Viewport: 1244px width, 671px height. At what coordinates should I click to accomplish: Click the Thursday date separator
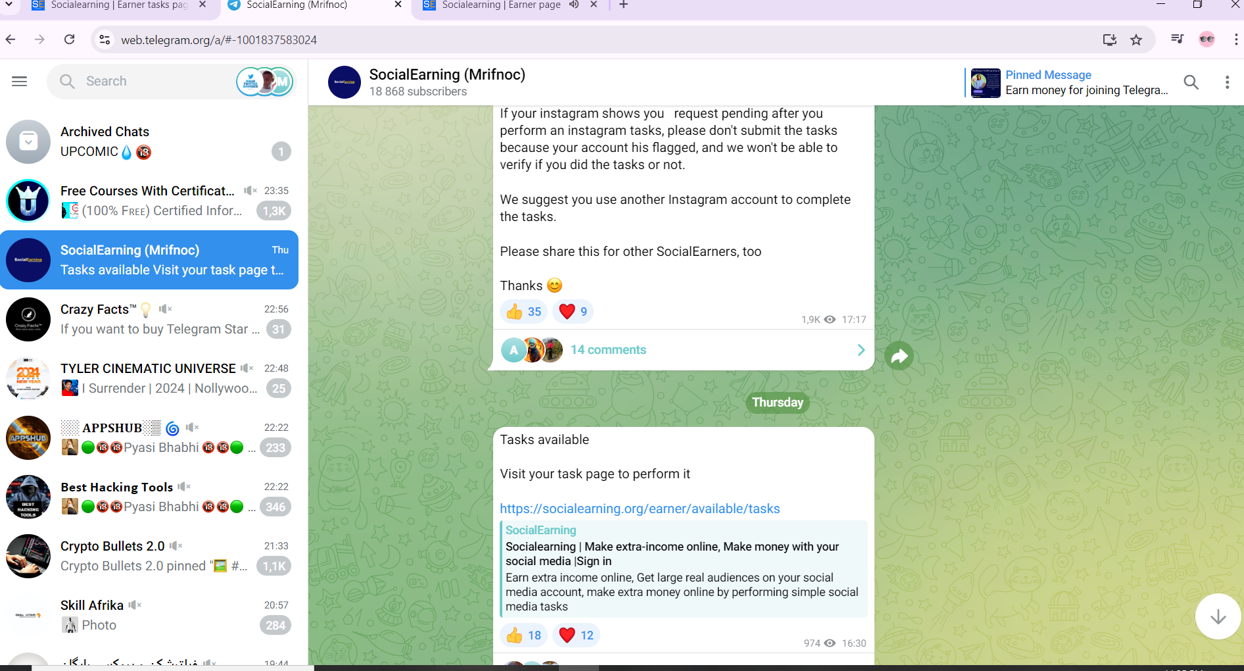point(777,403)
